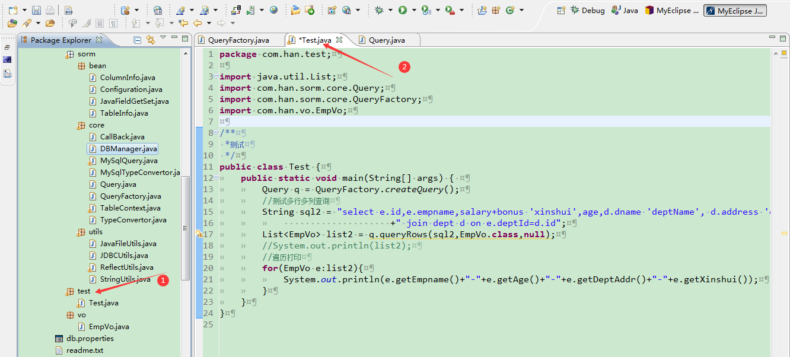The image size is (790, 357).
Task: Click the Print toolbar icon
Action: tap(50, 10)
